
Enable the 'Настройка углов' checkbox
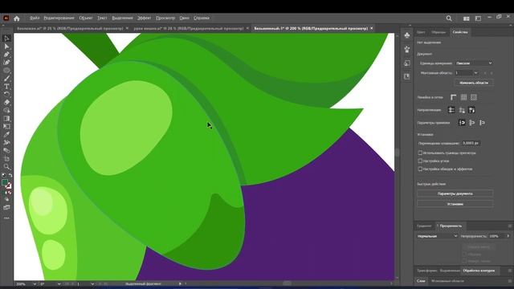pyautogui.click(x=420, y=161)
